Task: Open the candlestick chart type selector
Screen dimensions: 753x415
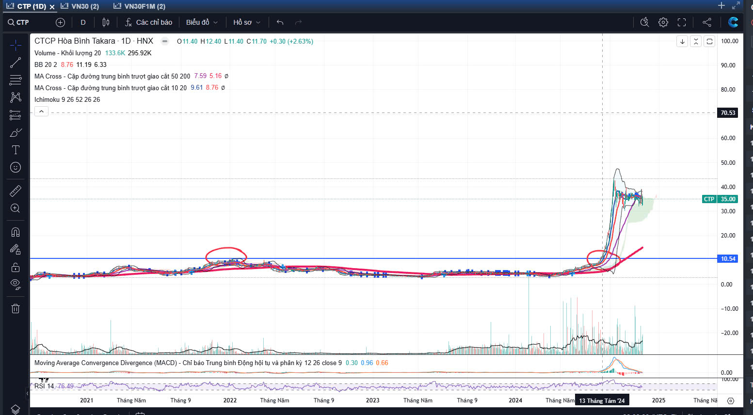Action: (106, 22)
